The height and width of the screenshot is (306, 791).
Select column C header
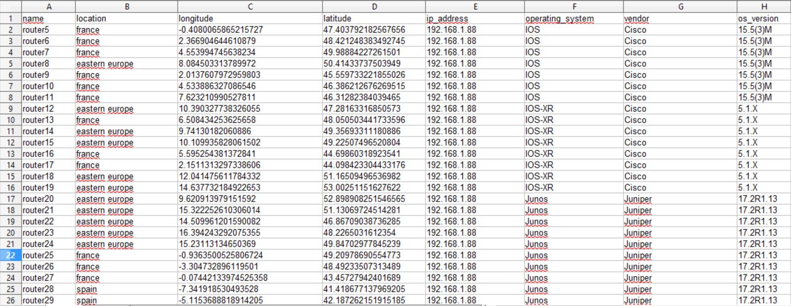[250, 7]
